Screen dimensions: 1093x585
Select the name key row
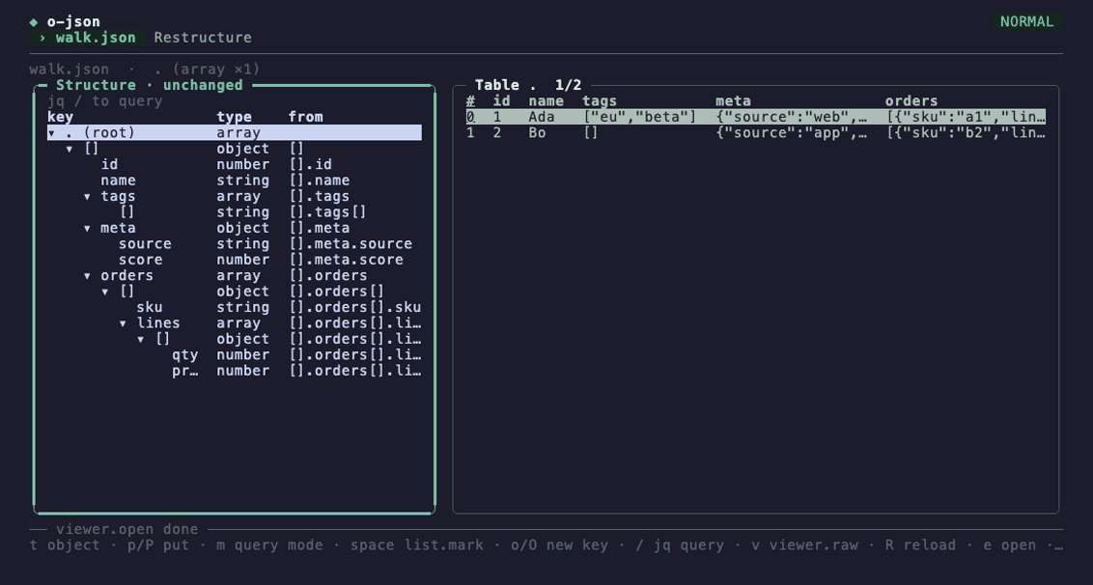(x=235, y=180)
